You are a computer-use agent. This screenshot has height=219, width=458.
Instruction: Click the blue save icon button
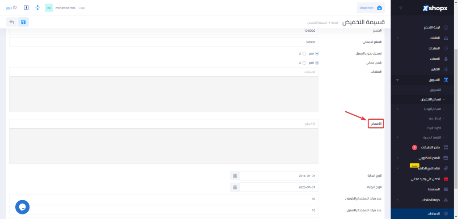23,22
